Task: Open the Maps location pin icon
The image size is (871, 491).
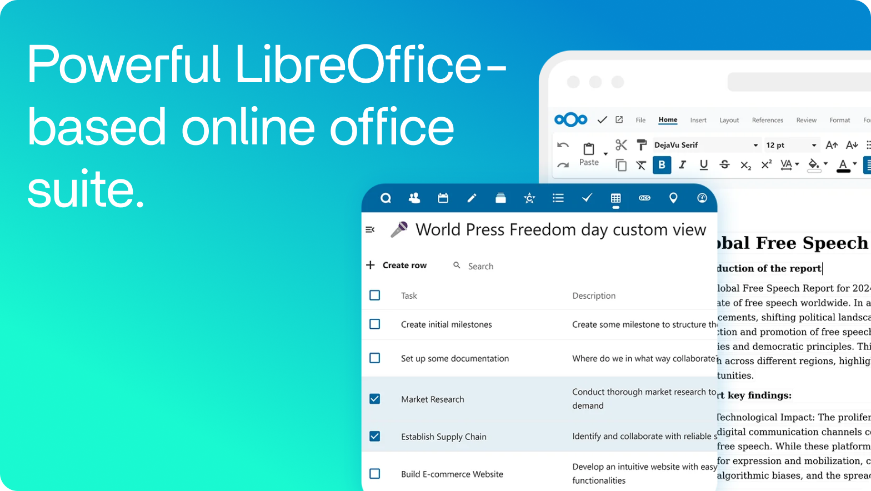Action: point(673,198)
